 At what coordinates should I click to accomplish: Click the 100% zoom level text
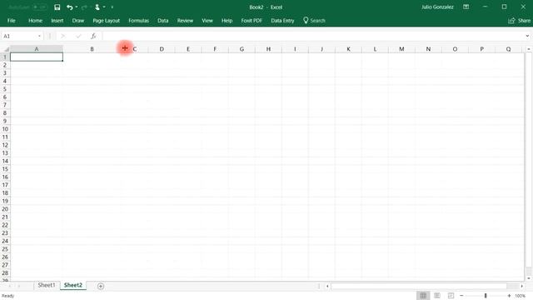520,296
